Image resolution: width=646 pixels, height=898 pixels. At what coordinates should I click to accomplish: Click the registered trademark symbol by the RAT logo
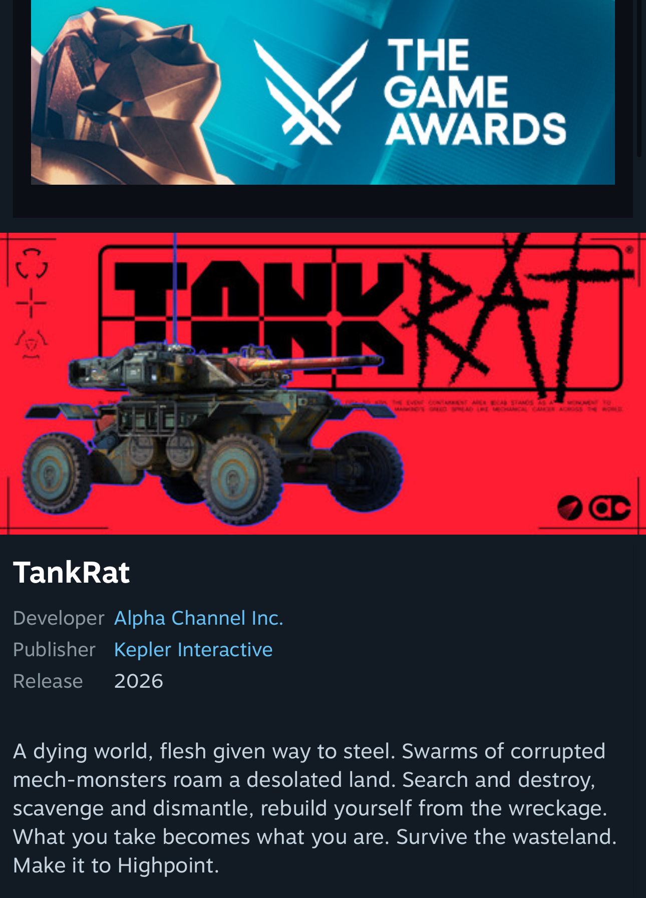tap(629, 249)
